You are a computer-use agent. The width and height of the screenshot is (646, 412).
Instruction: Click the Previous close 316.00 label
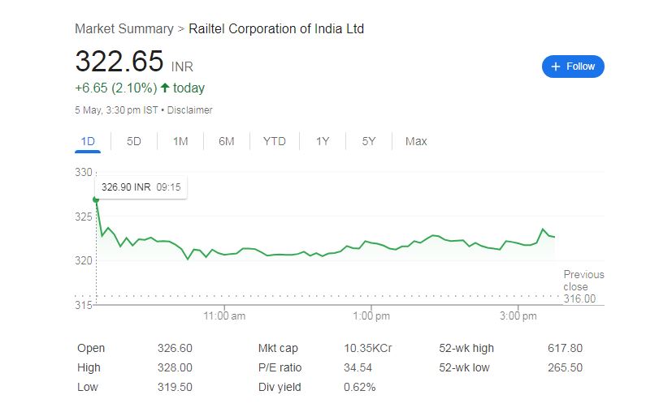(583, 286)
